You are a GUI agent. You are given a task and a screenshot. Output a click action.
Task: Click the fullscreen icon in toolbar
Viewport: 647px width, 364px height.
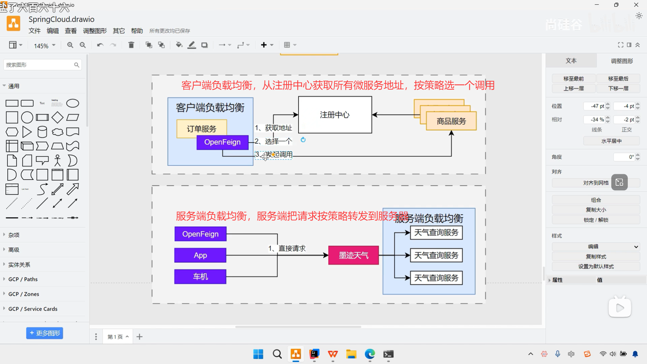(x=620, y=45)
